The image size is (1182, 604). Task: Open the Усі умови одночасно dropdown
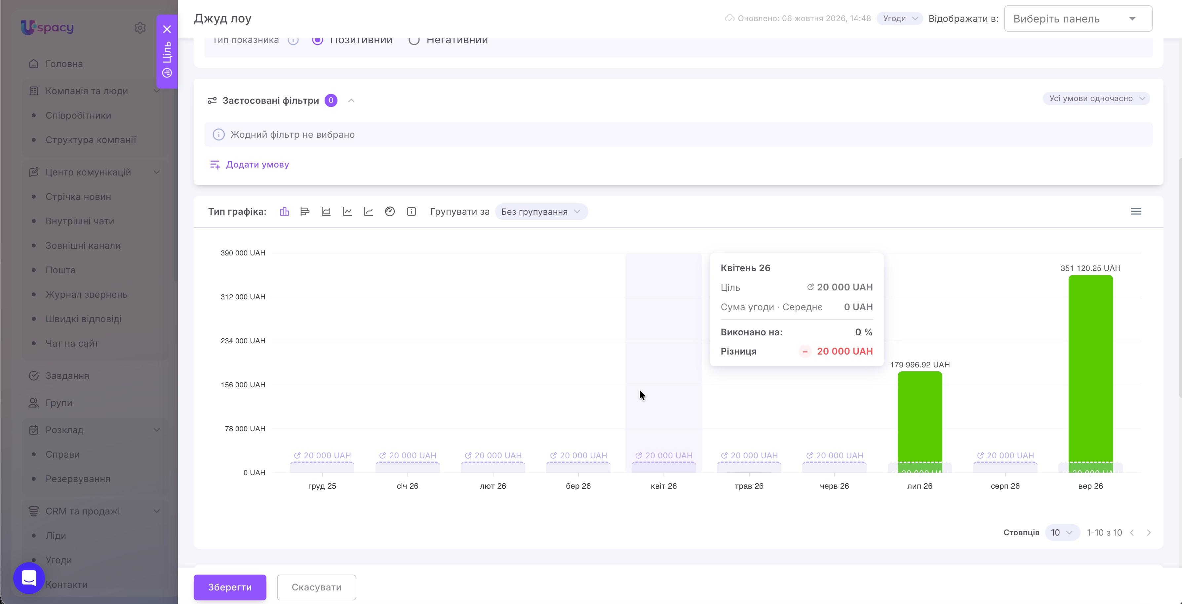(1096, 98)
